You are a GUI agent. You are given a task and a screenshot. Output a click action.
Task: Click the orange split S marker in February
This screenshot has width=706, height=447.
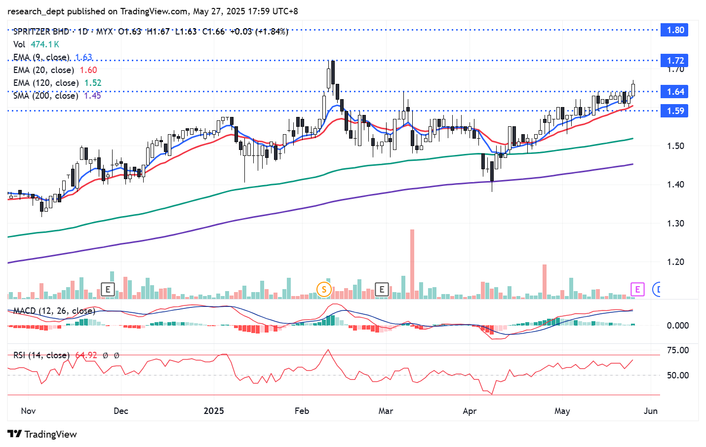pyautogui.click(x=324, y=290)
